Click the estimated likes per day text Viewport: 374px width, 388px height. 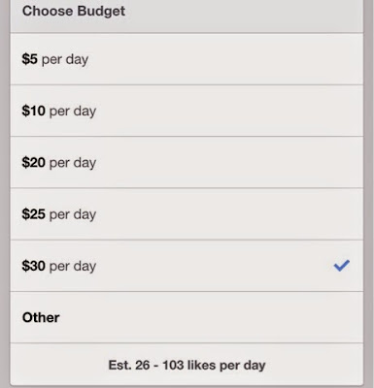point(187,365)
